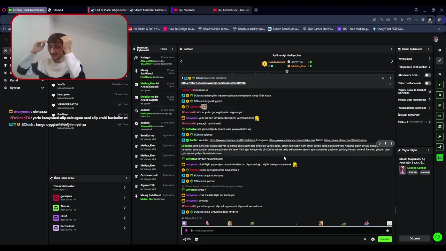Expand the FENA reward requests
Image resolution: width=446 pixels, height=251 pixels.
tap(124, 218)
